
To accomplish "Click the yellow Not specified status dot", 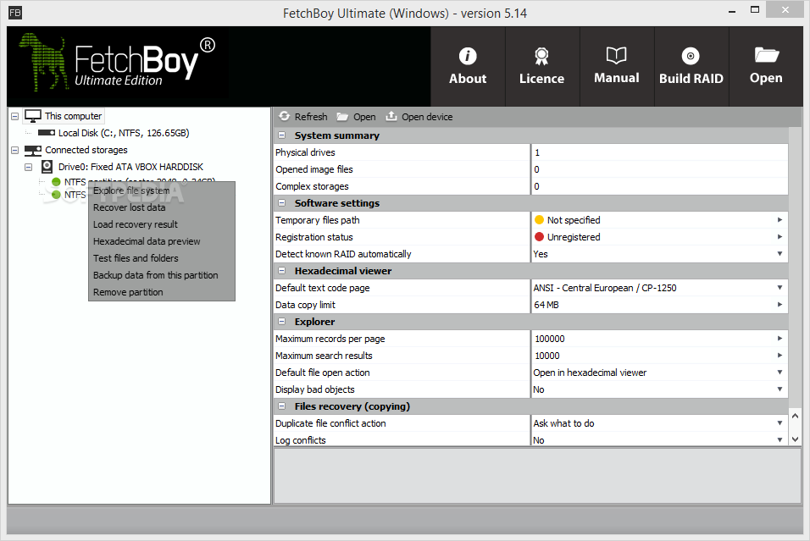I will (540, 220).
